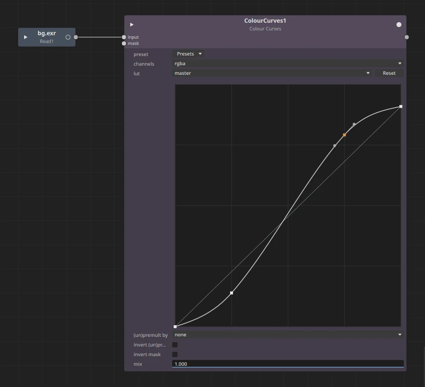Click the input port label
Image resolution: width=425 pixels, height=387 pixels.
point(133,37)
